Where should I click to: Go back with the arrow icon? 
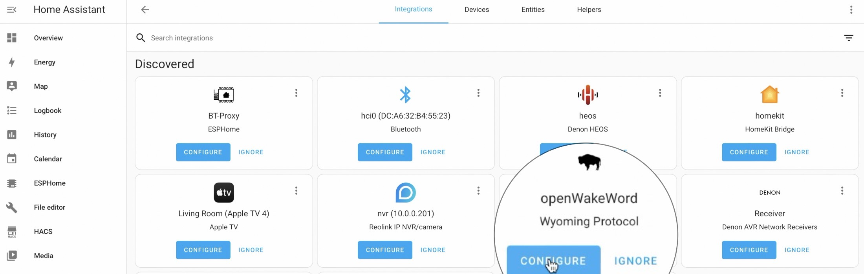145,9
